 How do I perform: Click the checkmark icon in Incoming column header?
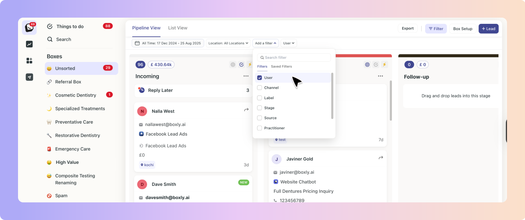(x=242, y=65)
